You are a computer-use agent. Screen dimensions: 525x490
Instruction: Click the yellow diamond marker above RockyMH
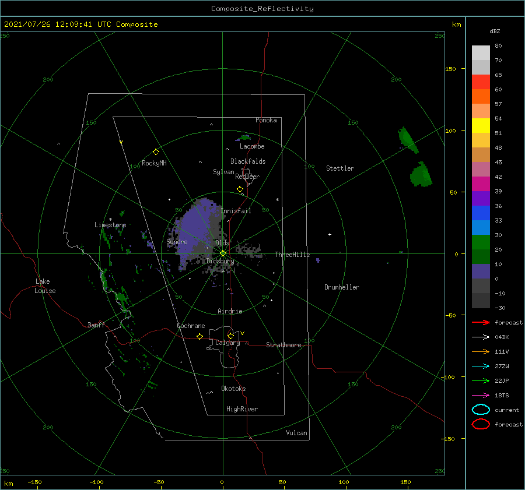(x=156, y=152)
